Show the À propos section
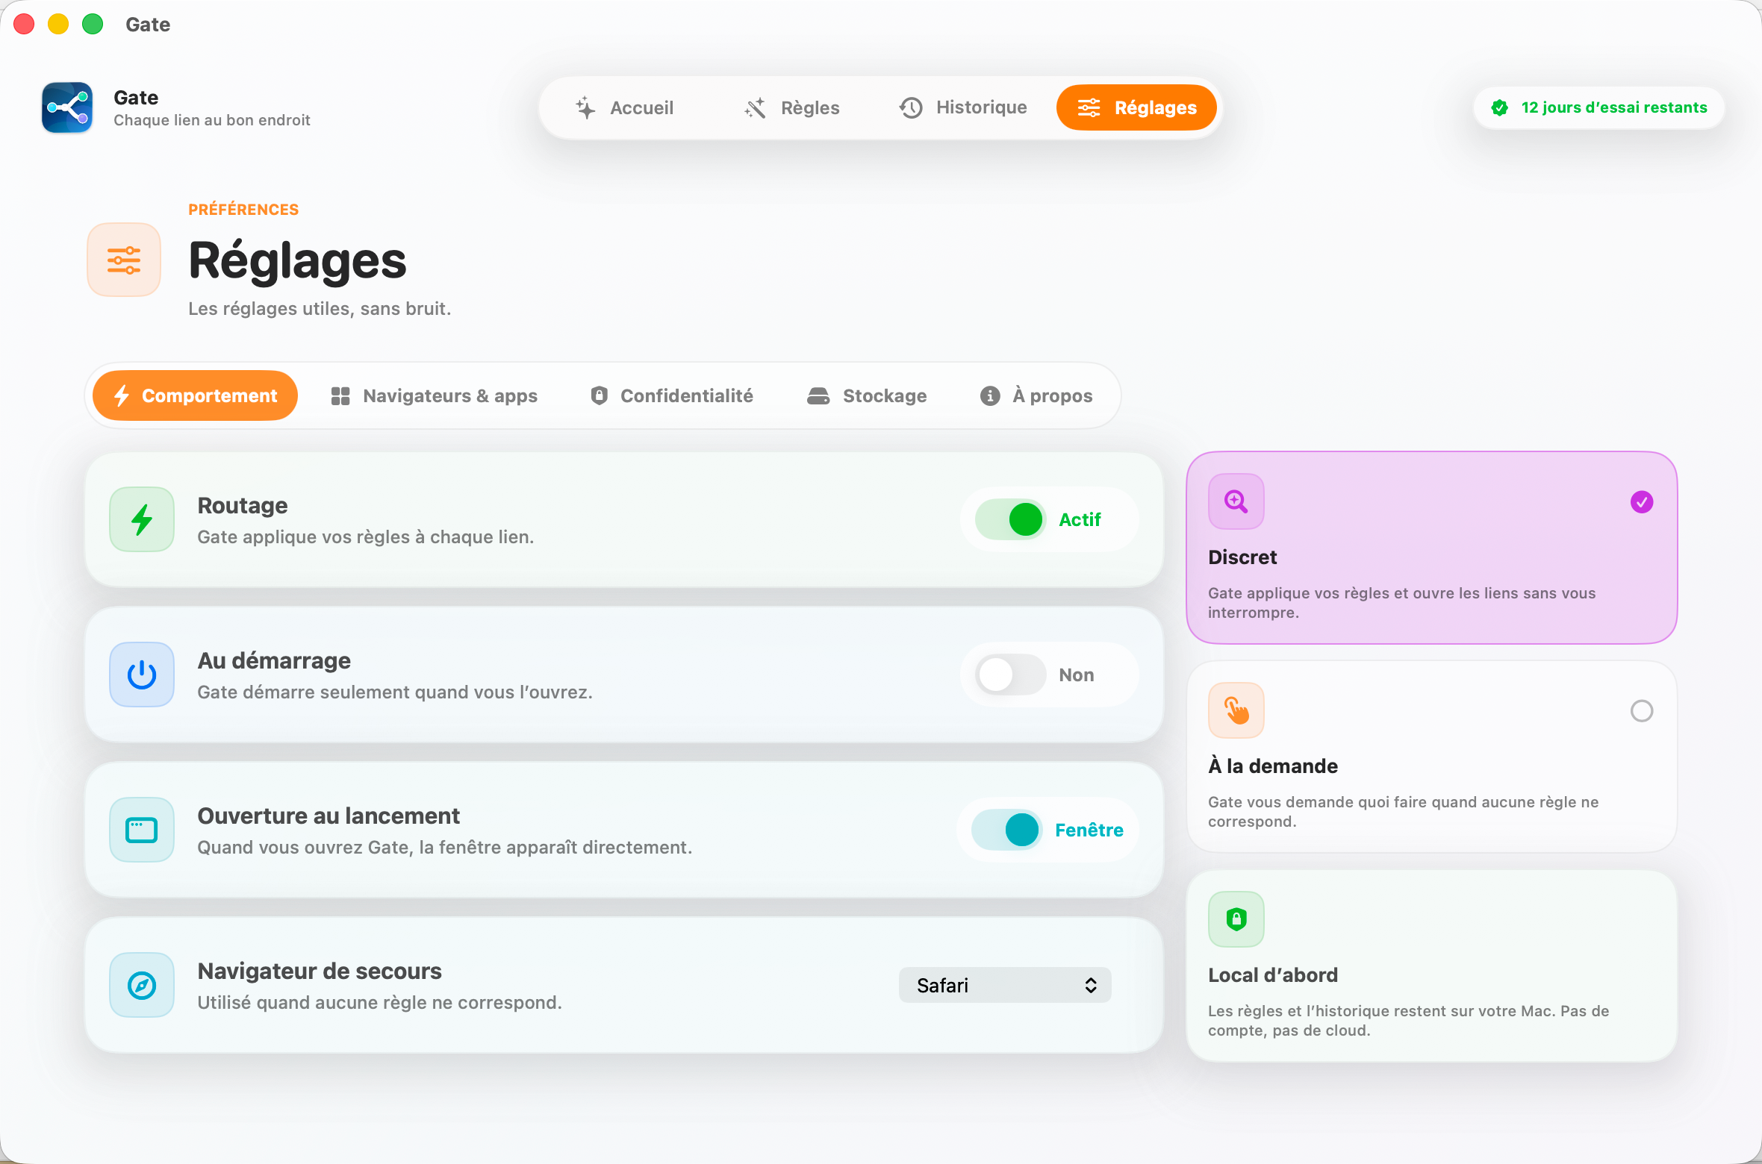 coord(1036,395)
